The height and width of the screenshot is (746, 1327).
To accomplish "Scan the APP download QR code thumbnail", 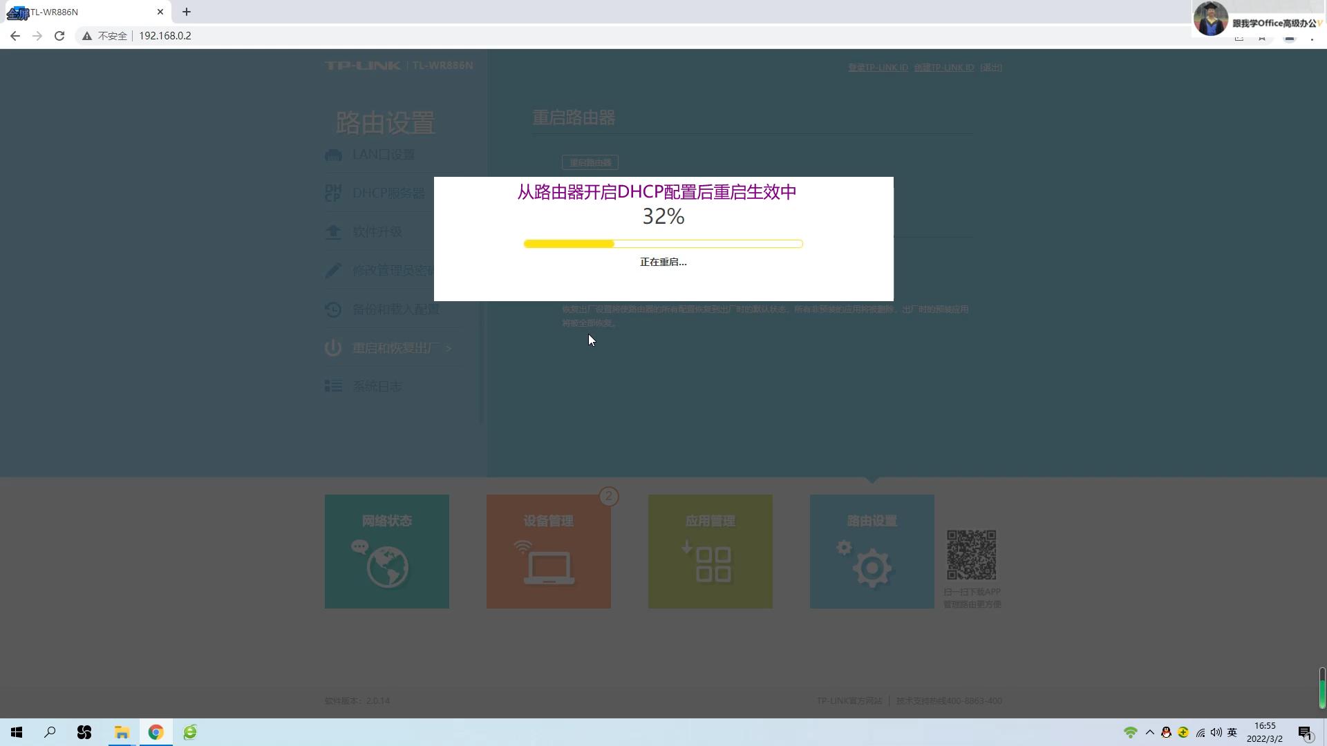I will click(971, 553).
